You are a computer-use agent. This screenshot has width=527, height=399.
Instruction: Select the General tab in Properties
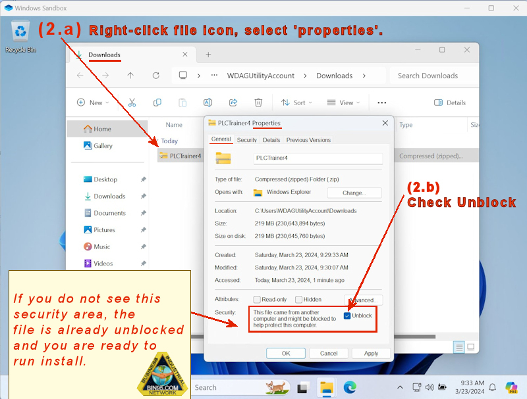[x=221, y=139]
